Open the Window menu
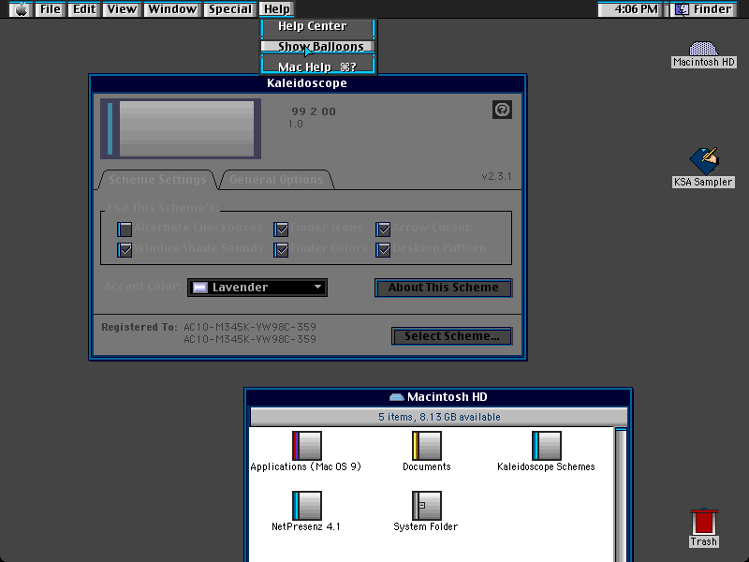 [172, 9]
